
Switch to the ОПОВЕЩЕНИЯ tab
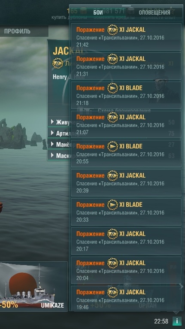click(x=155, y=12)
